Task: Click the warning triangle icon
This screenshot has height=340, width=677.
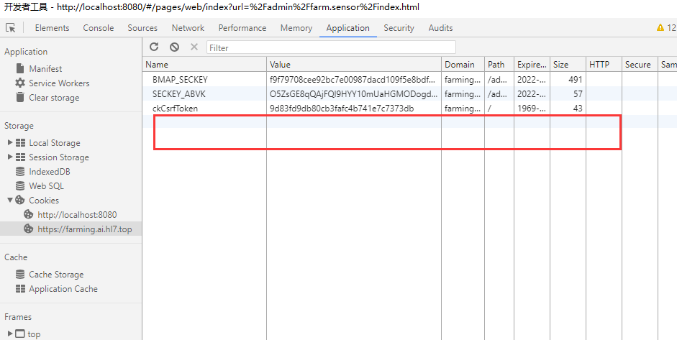Action: (660, 28)
